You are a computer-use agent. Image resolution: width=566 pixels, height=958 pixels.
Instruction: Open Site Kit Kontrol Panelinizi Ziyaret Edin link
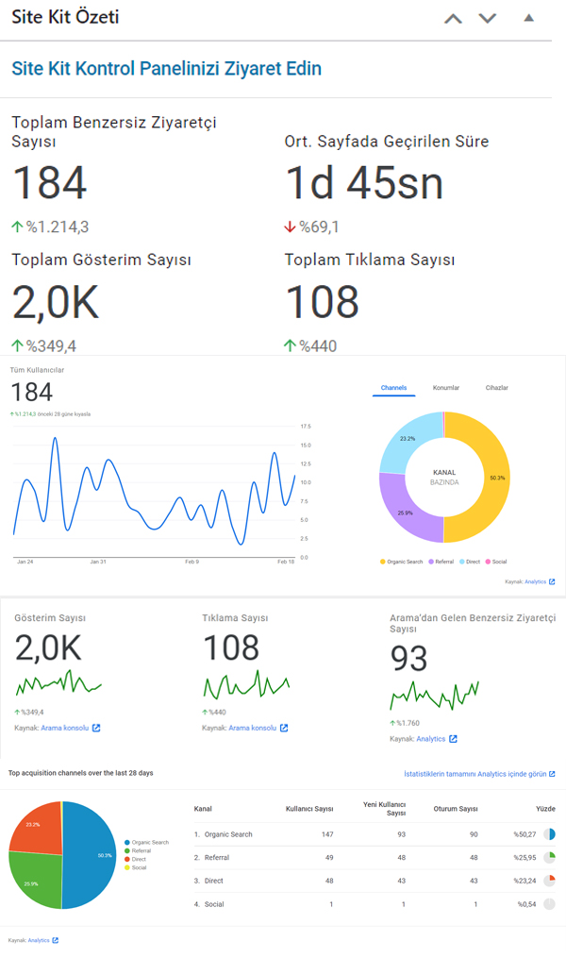coord(167,68)
